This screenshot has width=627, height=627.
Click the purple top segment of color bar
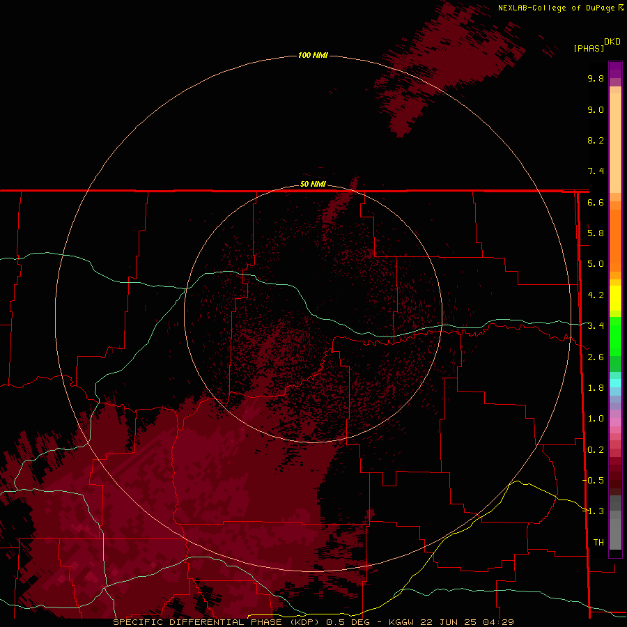[x=615, y=70]
